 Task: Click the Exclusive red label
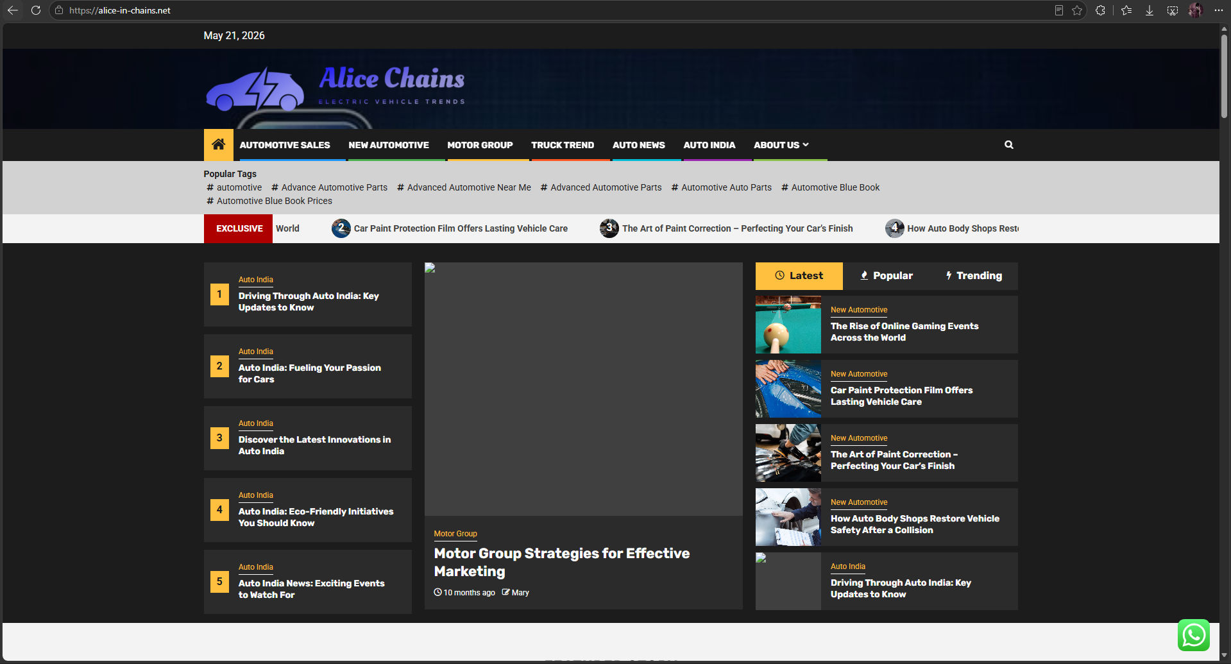239,228
